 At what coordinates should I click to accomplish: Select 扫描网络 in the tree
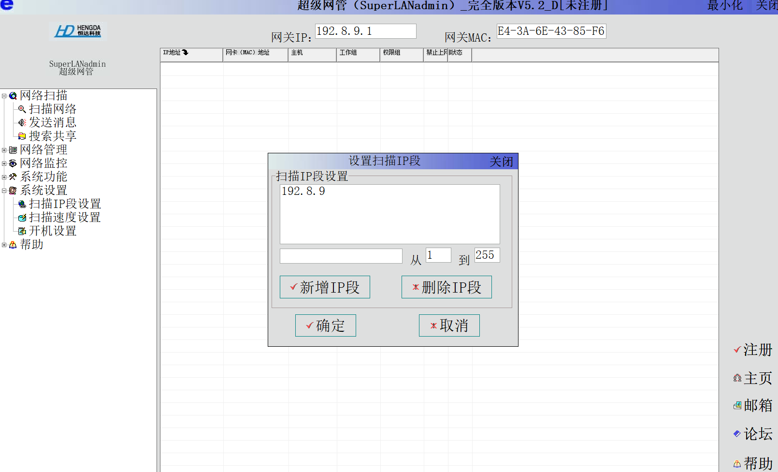pos(53,109)
